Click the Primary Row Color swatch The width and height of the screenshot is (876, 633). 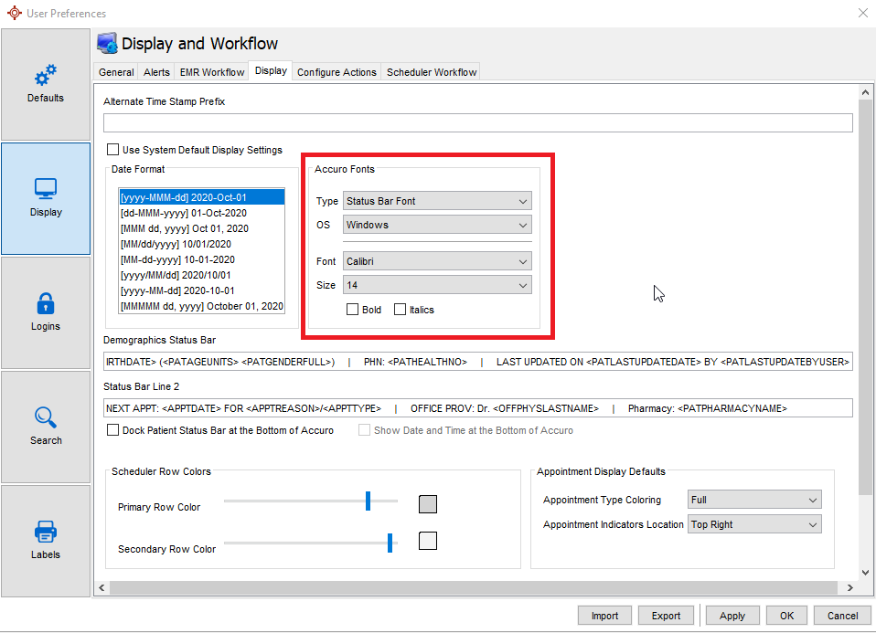point(427,504)
